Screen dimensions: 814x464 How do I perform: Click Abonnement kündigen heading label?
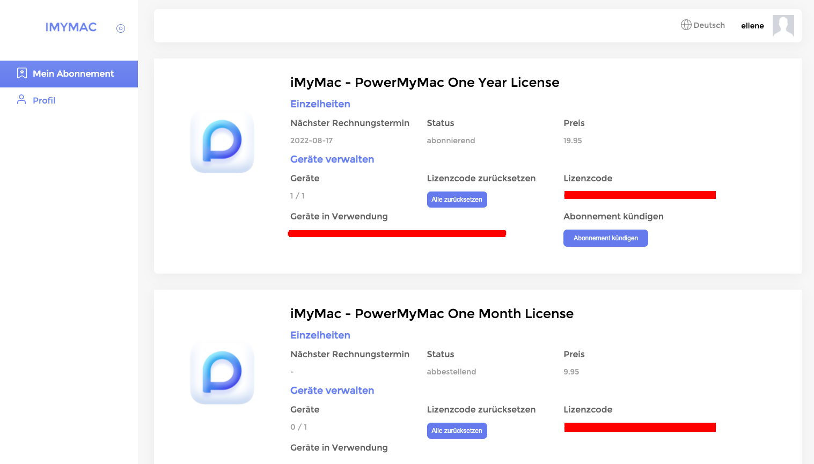coord(613,217)
